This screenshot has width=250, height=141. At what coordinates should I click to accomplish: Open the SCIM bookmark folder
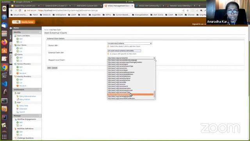tap(179, 15)
